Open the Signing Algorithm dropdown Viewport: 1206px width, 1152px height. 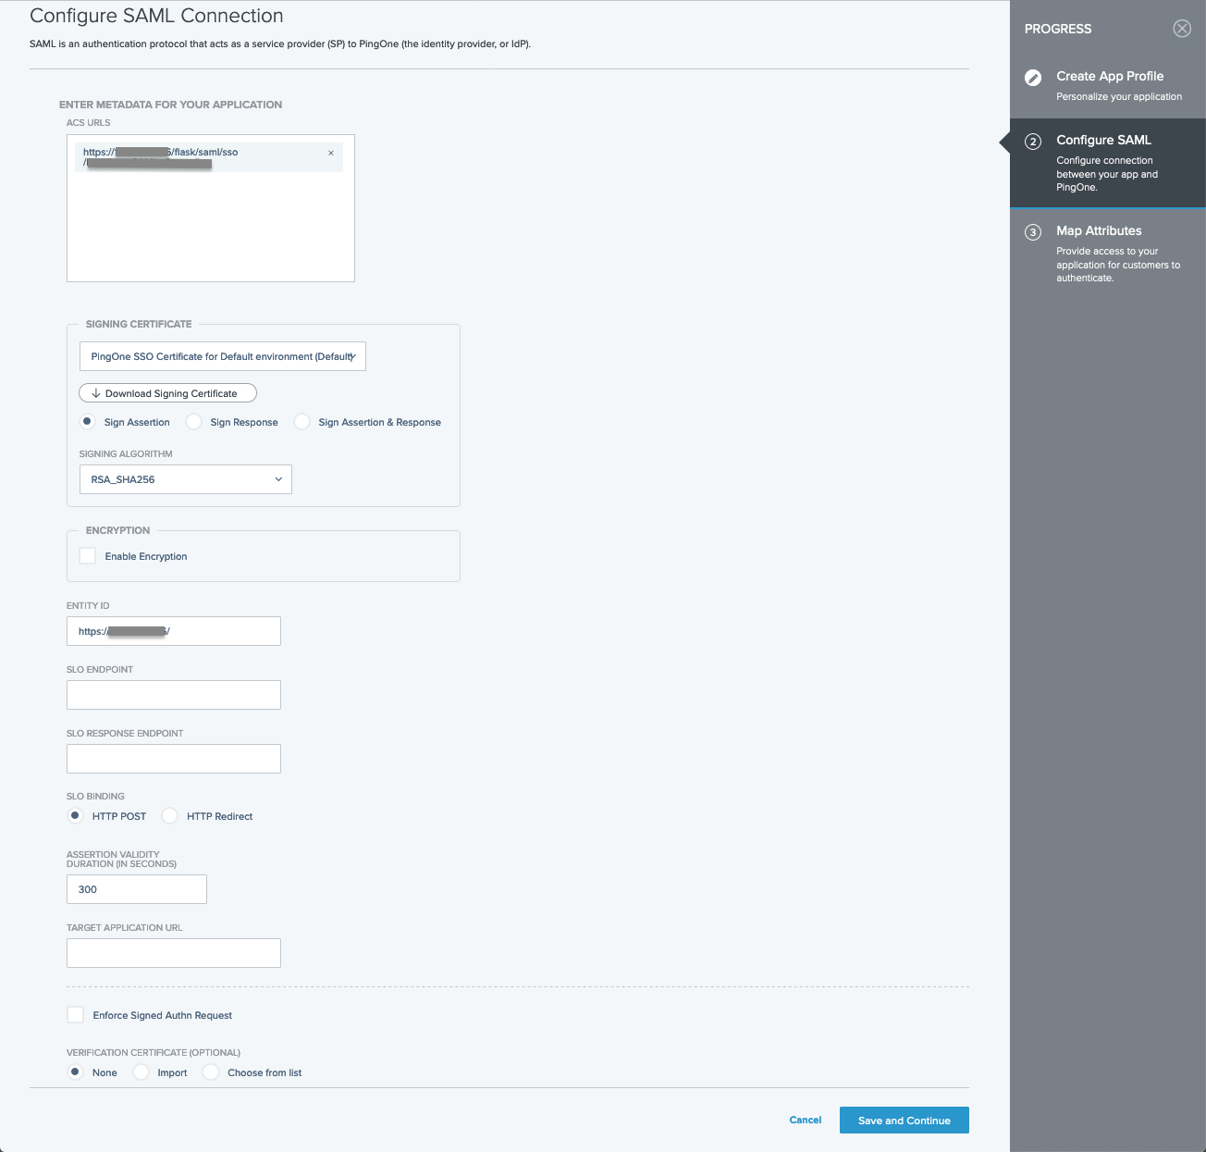tap(185, 479)
